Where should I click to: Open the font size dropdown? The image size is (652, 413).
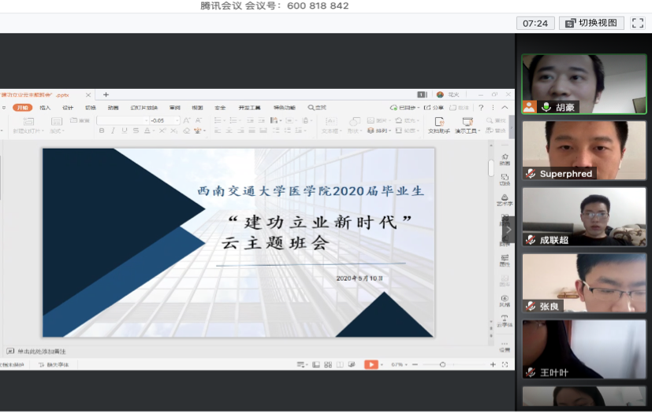tap(177, 120)
